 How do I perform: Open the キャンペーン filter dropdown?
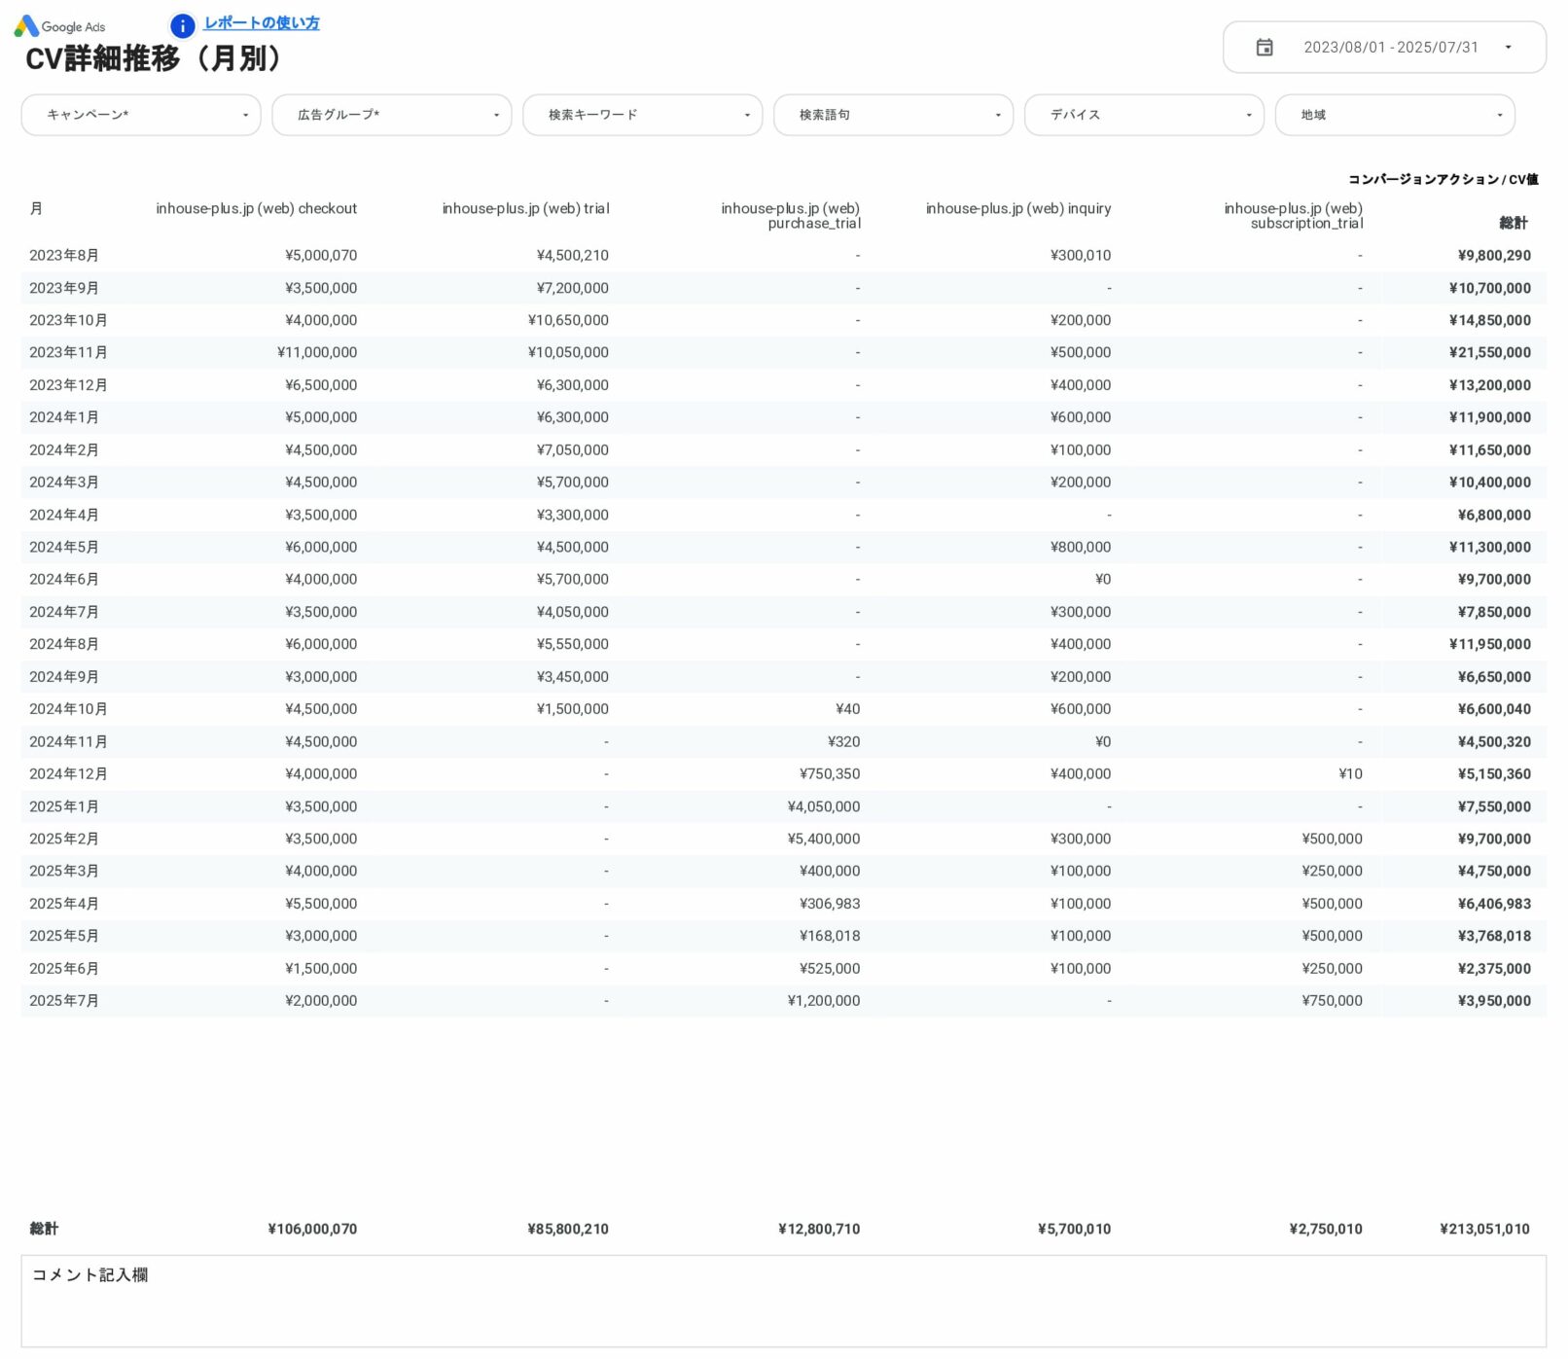tap(141, 115)
